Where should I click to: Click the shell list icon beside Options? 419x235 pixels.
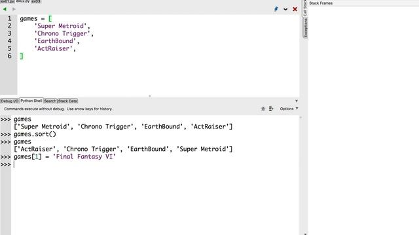point(271,109)
